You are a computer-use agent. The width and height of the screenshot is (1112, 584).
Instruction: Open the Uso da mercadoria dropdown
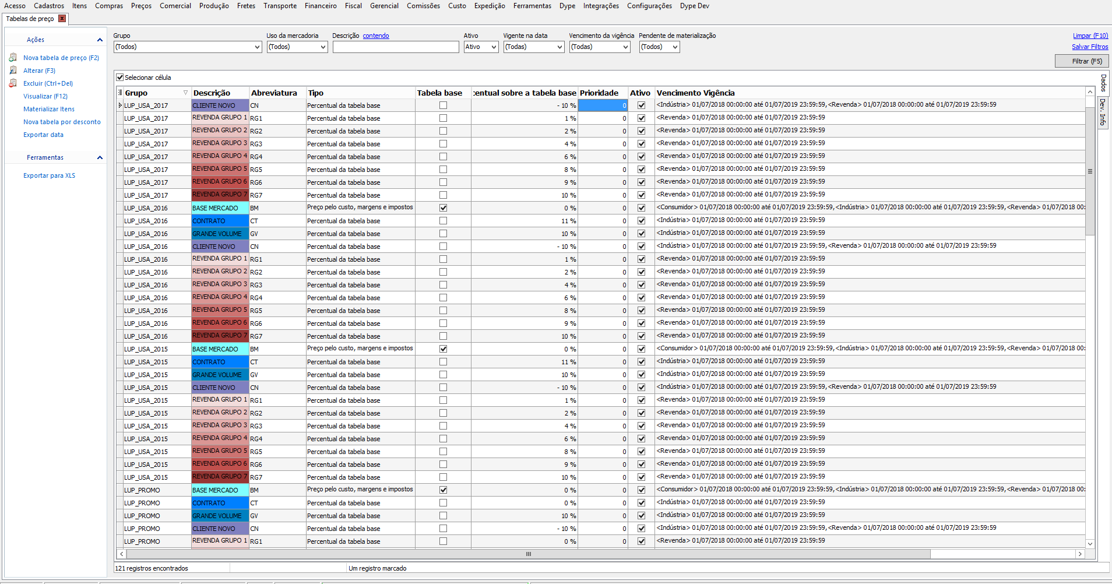click(323, 47)
